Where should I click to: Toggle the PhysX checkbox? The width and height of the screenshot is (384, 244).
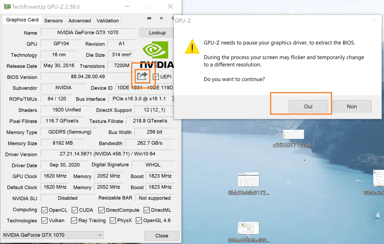[113, 220]
